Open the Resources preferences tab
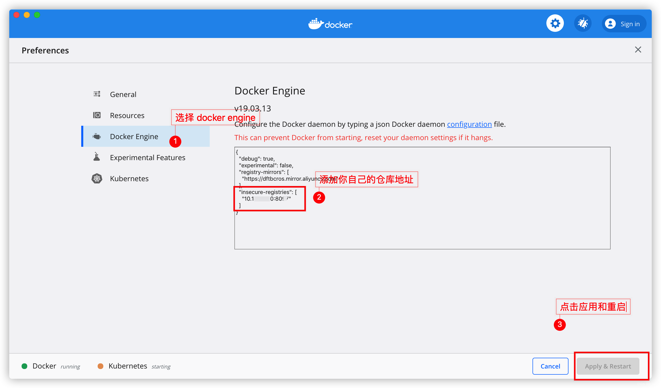This screenshot has height=388, width=661. point(145,115)
